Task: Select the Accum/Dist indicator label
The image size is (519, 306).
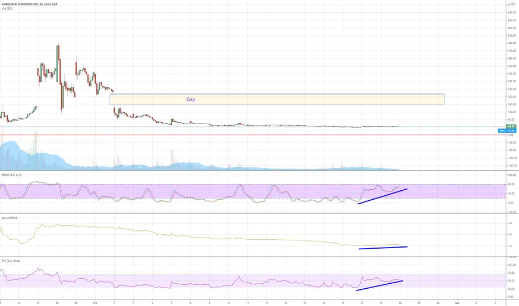Action: click(x=9, y=218)
